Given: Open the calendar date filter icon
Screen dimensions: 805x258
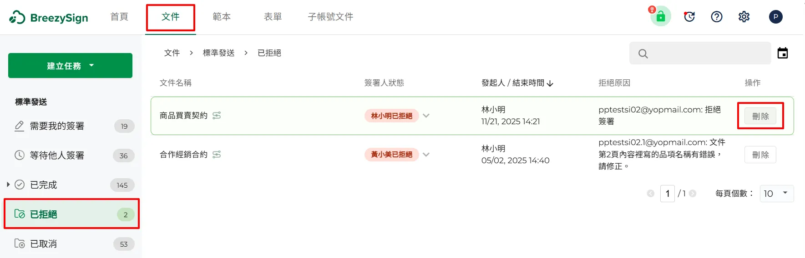Looking at the screenshot, I should pyautogui.click(x=783, y=54).
